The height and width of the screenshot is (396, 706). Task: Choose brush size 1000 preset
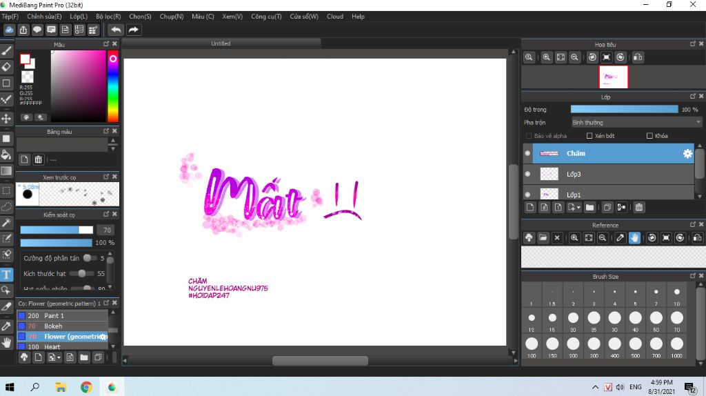(x=677, y=346)
